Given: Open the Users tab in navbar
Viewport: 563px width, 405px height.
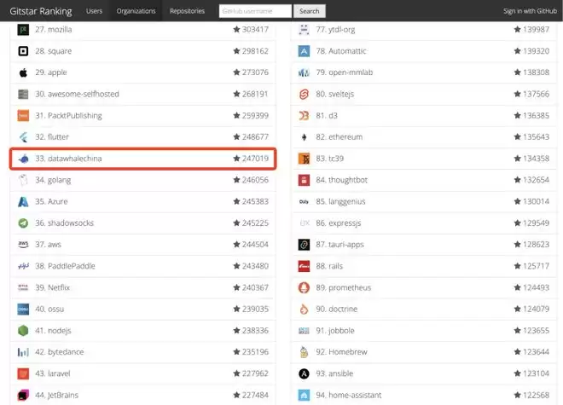Looking at the screenshot, I should pyautogui.click(x=94, y=11).
